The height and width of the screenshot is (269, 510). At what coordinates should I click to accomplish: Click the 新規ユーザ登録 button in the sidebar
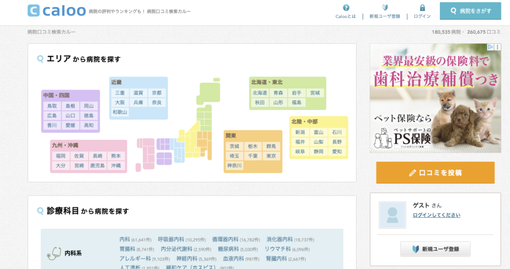[x=435, y=249]
